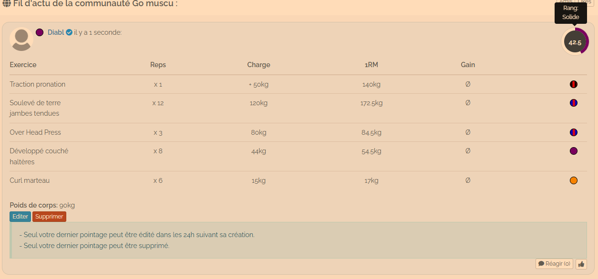598x279 pixels.
Task: Click the blue verified badge beside Diabl
Action: (69, 32)
